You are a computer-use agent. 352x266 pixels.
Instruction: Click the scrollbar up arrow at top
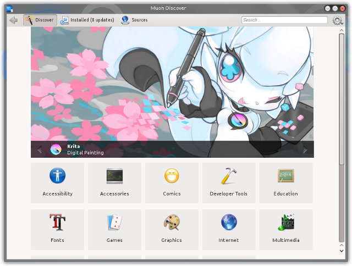[x=342, y=30]
